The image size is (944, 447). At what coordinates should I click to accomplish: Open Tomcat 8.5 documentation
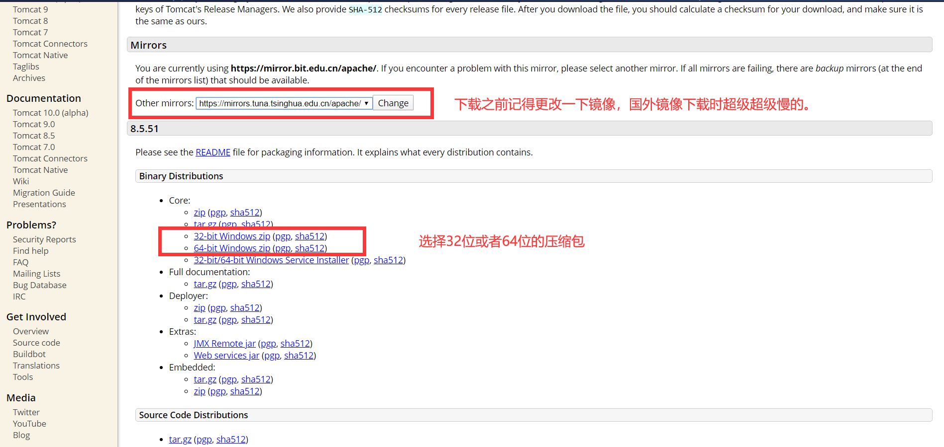34,136
